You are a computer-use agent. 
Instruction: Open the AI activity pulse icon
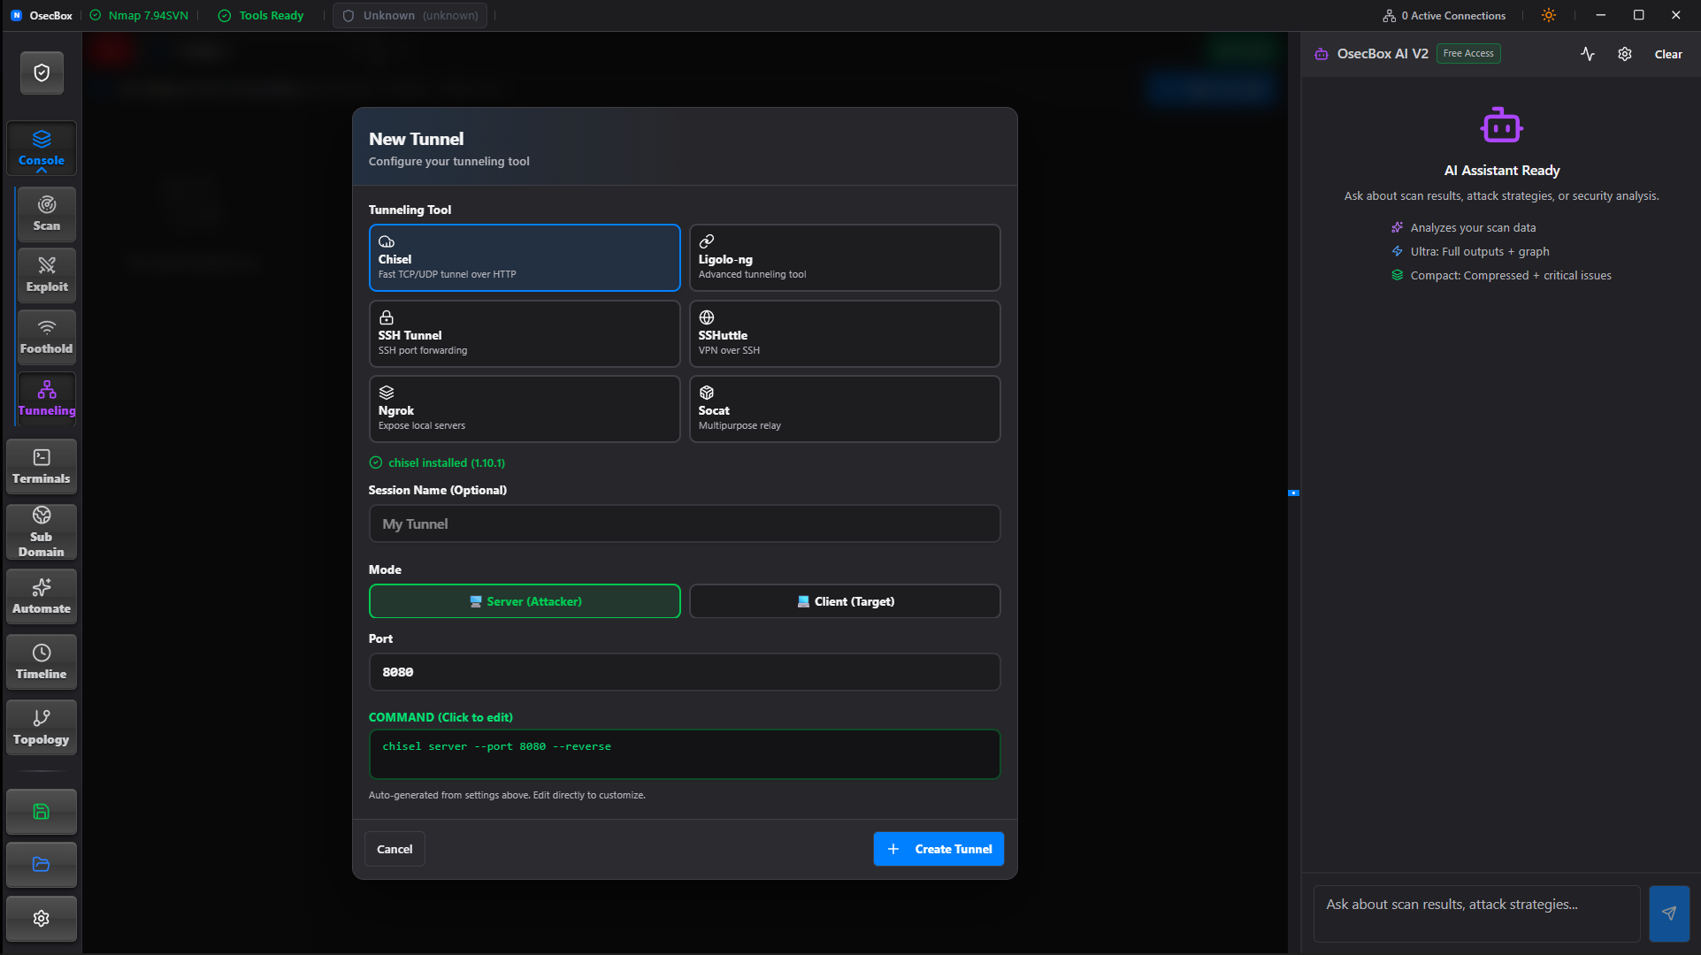(1588, 54)
